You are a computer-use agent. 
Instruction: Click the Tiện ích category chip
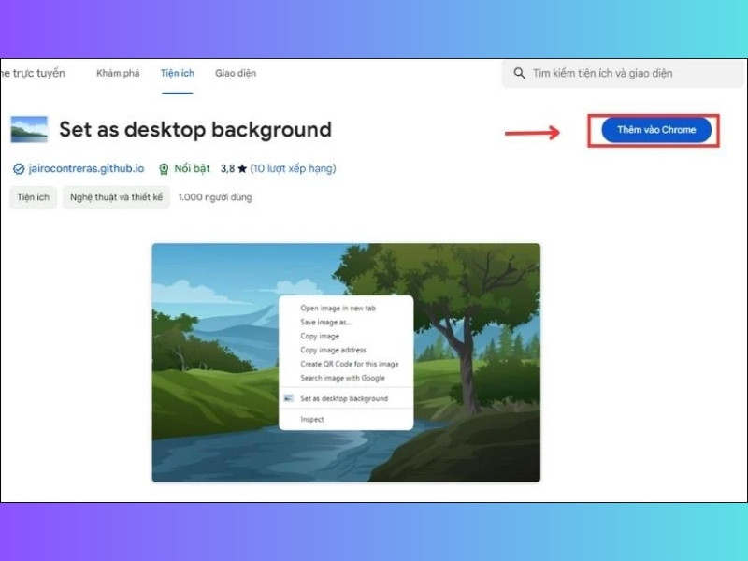[x=33, y=197]
